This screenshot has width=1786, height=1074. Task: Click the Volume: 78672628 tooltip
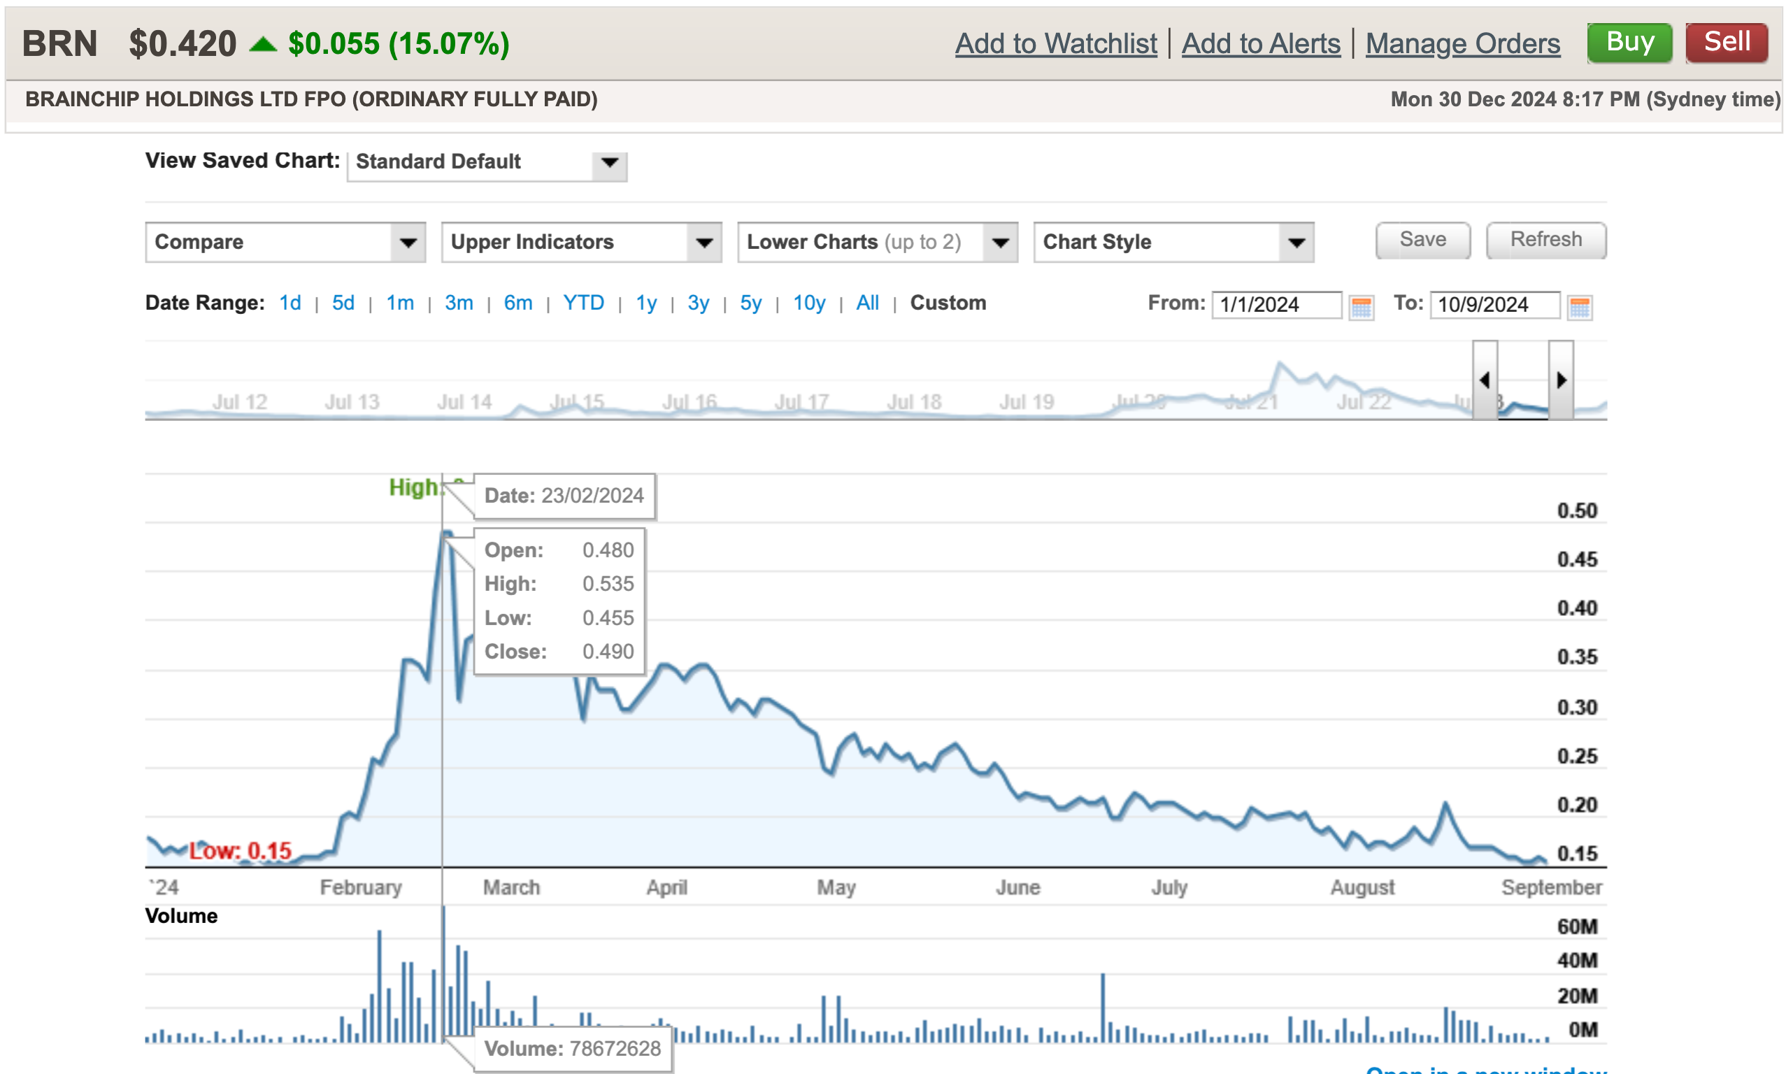[x=573, y=1049]
